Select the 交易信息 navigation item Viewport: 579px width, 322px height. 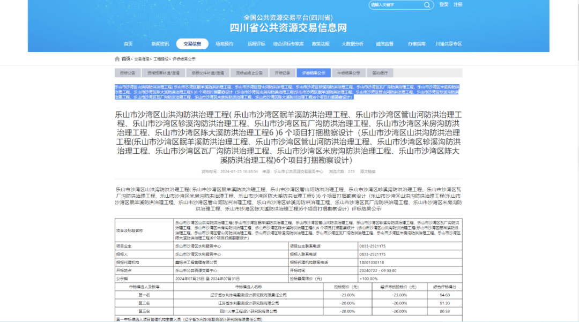(192, 44)
